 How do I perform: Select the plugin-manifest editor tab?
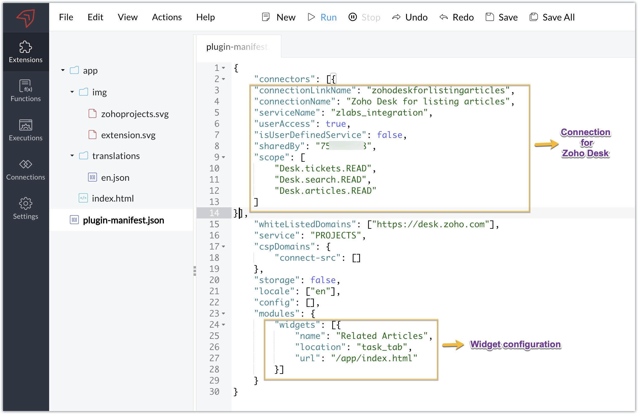[x=238, y=47]
